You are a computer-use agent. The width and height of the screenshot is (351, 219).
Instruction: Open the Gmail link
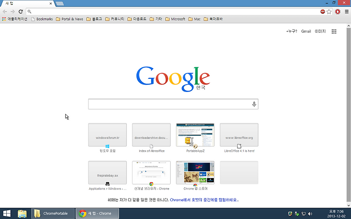(306, 31)
